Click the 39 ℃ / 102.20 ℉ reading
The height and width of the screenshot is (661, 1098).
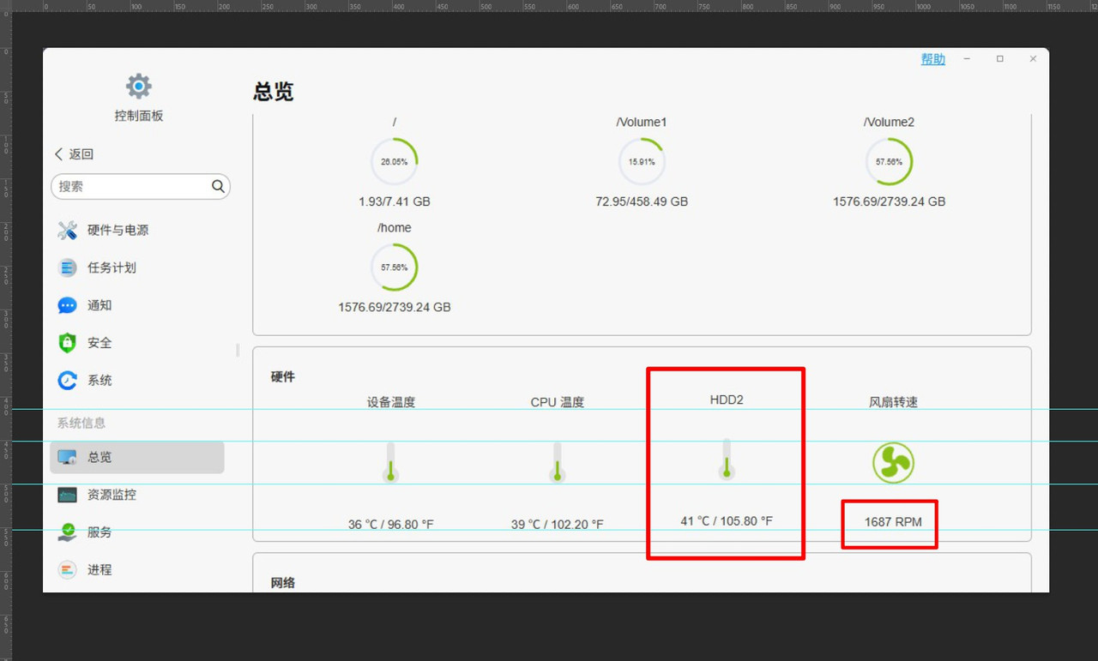click(558, 524)
